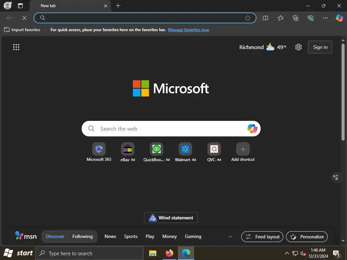Open eBay shortcut tile

pos(128,152)
